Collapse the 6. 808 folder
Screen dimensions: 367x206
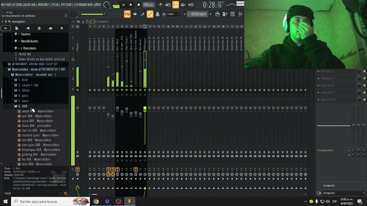pyautogui.click(x=23, y=106)
